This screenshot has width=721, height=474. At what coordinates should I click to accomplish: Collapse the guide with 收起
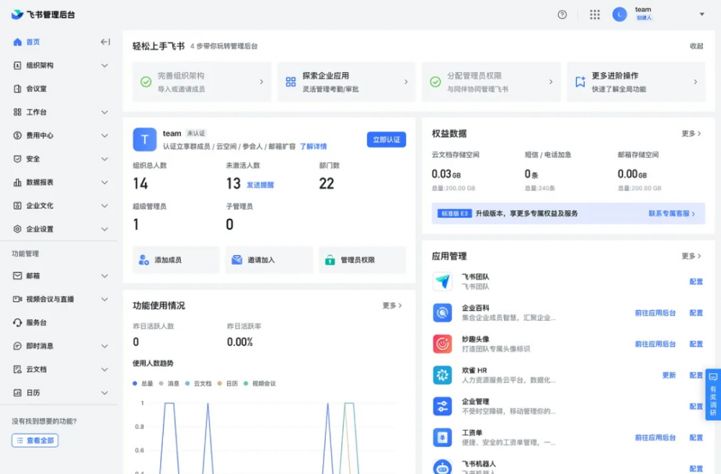tap(696, 46)
